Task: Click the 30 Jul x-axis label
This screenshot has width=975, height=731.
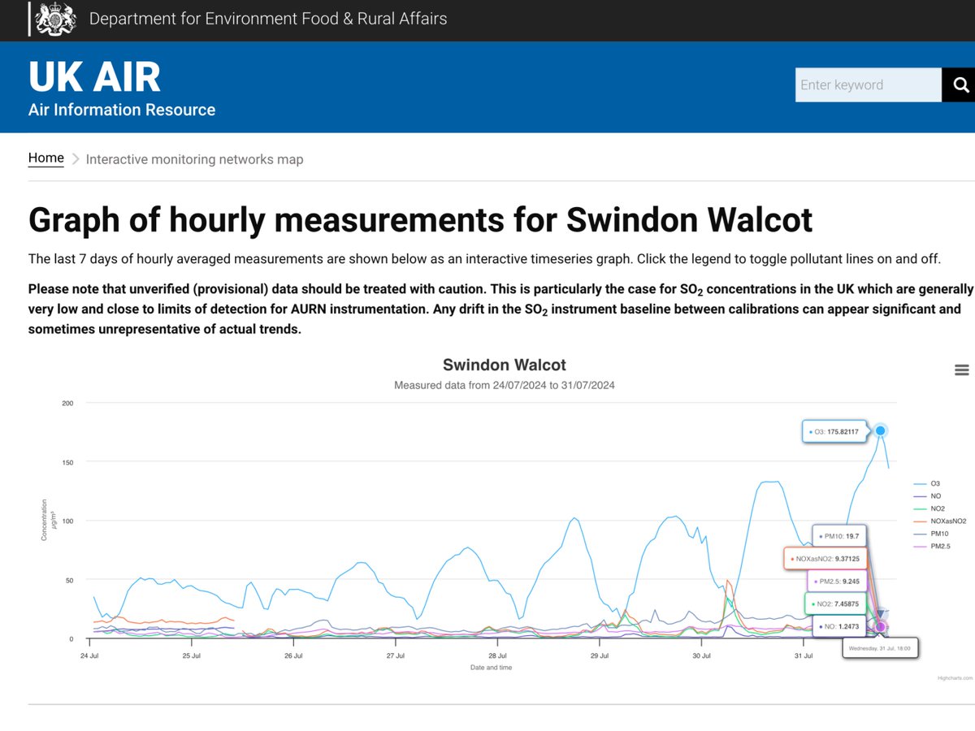Action: click(701, 655)
